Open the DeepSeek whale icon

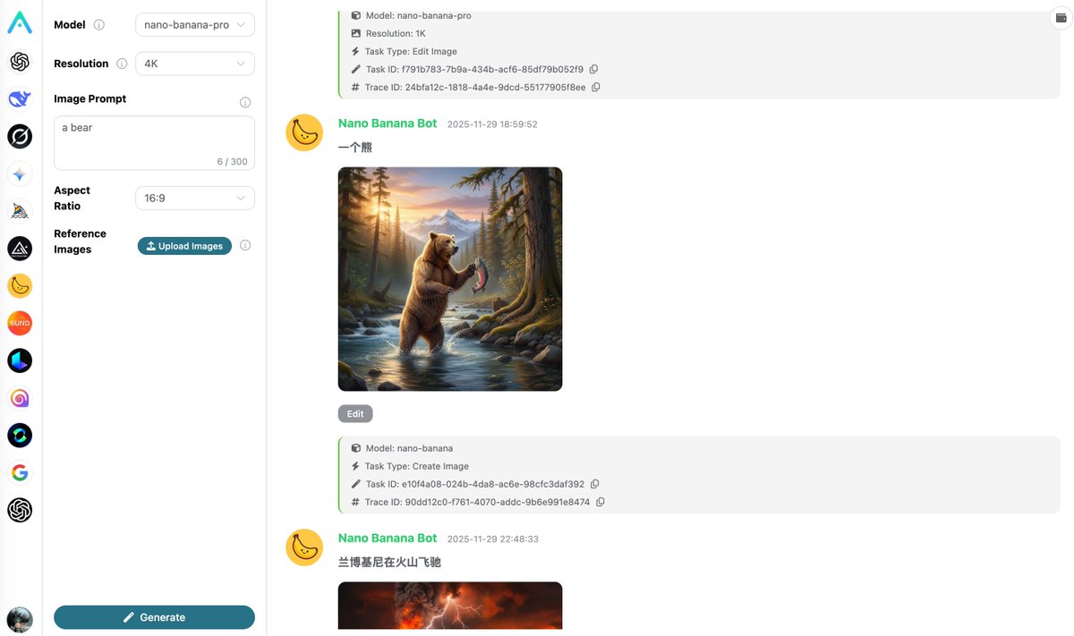coord(20,98)
